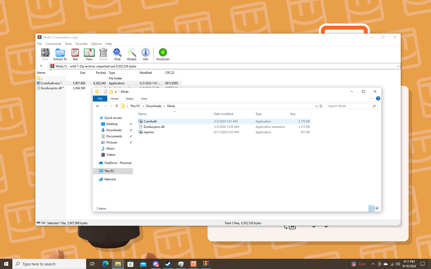Open the View tool in WinRAR toolbar
This screenshot has height=269, width=431.
click(x=89, y=54)
